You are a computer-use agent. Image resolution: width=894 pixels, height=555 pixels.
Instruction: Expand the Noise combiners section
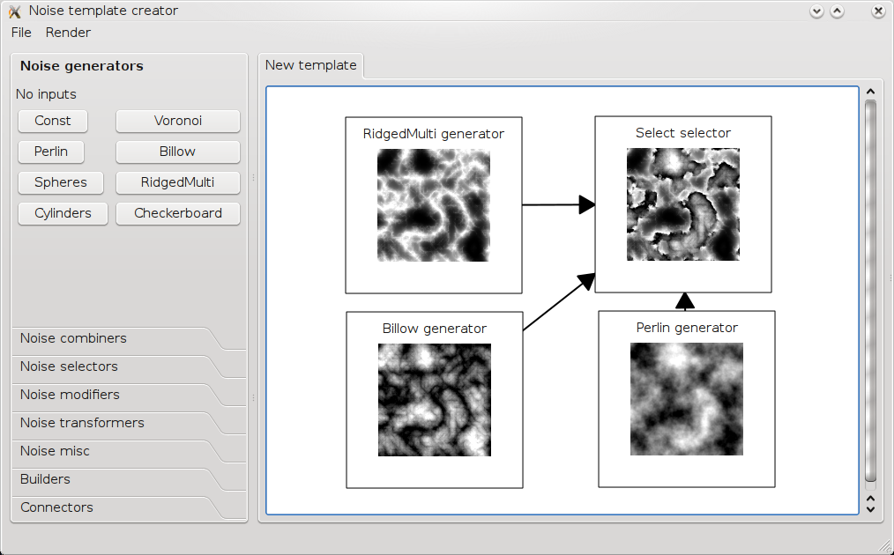73,338
